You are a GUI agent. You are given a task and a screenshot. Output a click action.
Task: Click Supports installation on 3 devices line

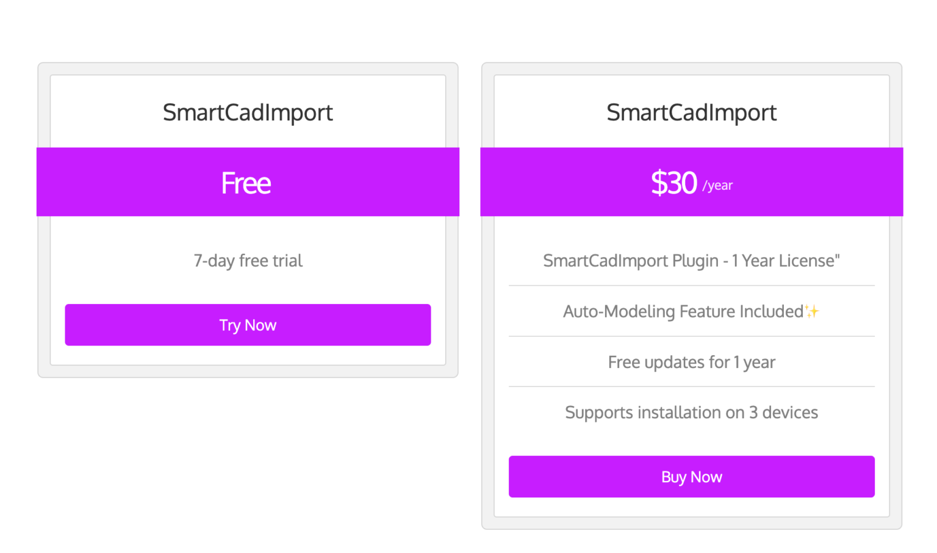(x=691, y=413)
